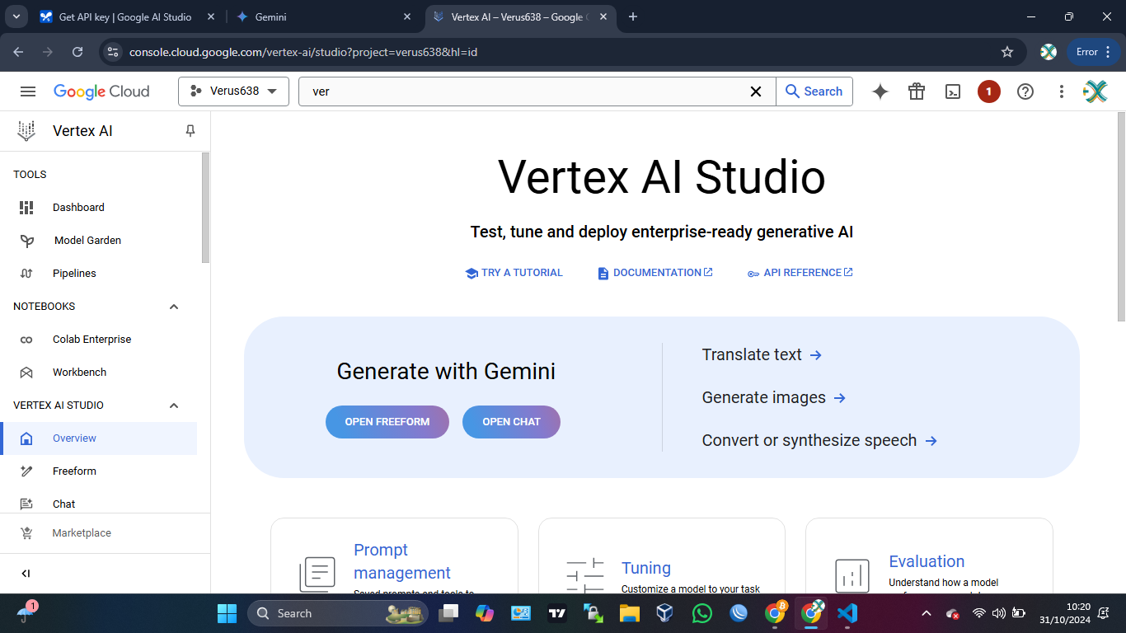1126x633 pixels.
Task: Open Gemini AI assistant sparkle icon
Action: coord(880,91)
